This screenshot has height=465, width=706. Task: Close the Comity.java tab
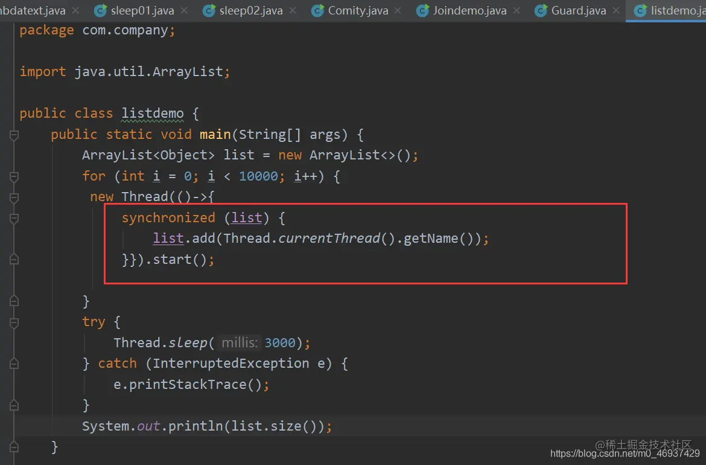pos(398,10)
